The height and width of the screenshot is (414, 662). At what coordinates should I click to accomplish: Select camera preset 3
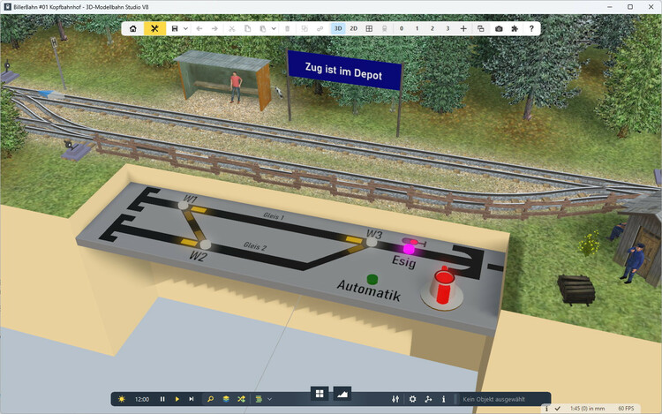pyautogui.click(x=448, y=29)
